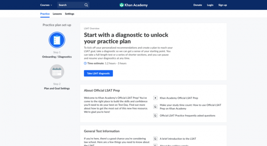Open the Lessons tab
The height and width of the screenshot is (146, 267).
point(57,14)
